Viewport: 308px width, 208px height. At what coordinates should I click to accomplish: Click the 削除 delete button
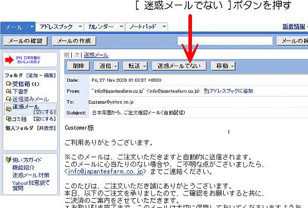(x=78, y=66)
